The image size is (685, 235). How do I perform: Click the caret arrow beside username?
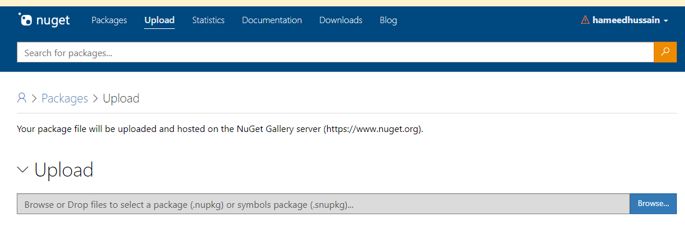[x=666, y=20]
